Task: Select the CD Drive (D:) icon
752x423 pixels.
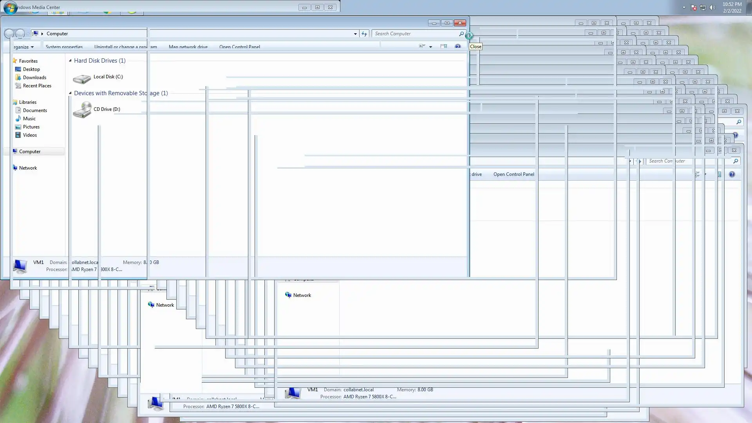Action: pyautogui.click(x=82, y=110)
